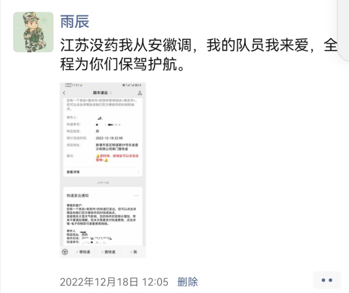This screenshot has width=349, height=293.
Task: Expand 查看详情 row with chevron
Action: (103, 172)
